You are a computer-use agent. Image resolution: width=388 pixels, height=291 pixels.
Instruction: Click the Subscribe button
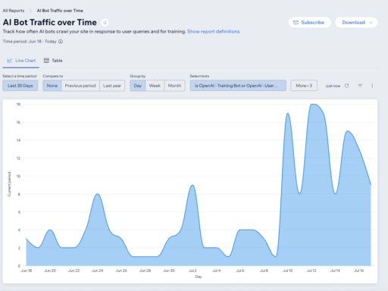[310, 23]
